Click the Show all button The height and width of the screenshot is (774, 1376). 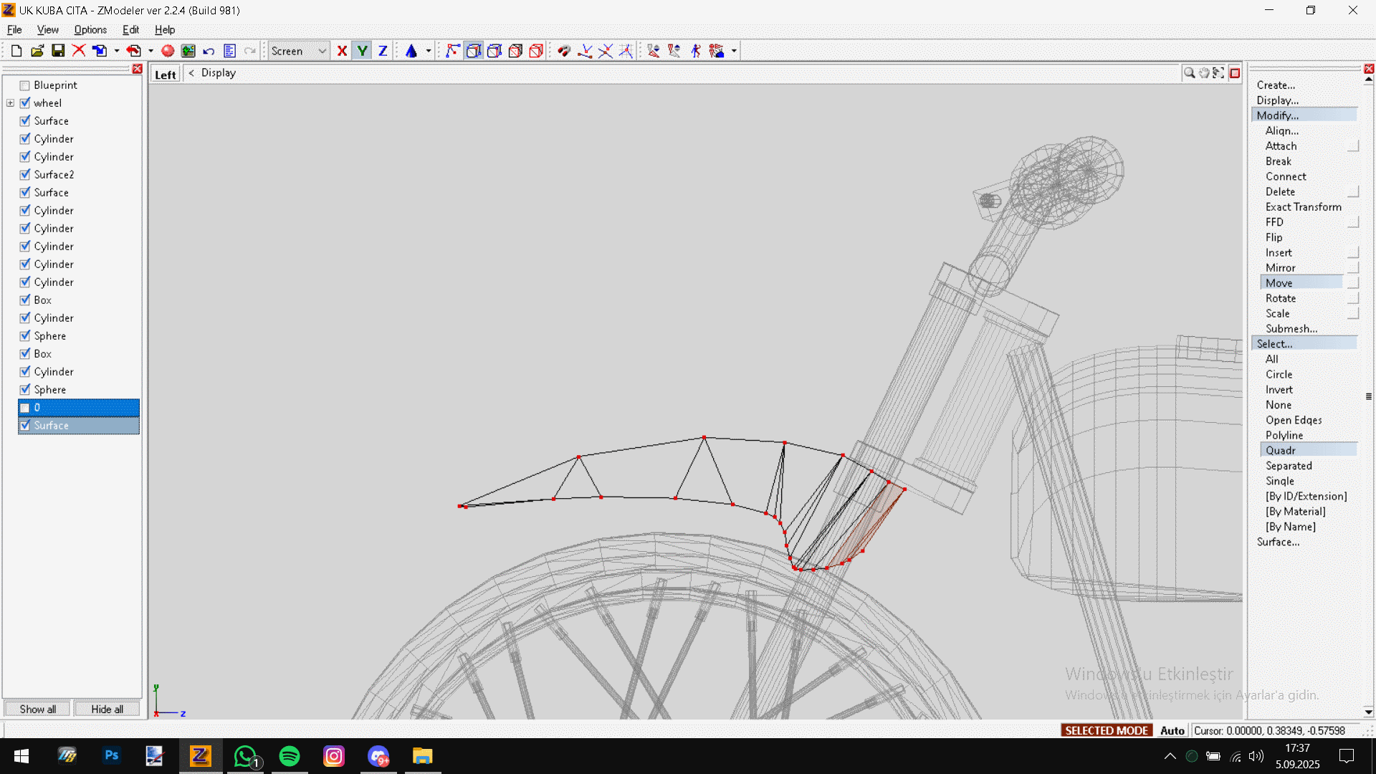37,709
